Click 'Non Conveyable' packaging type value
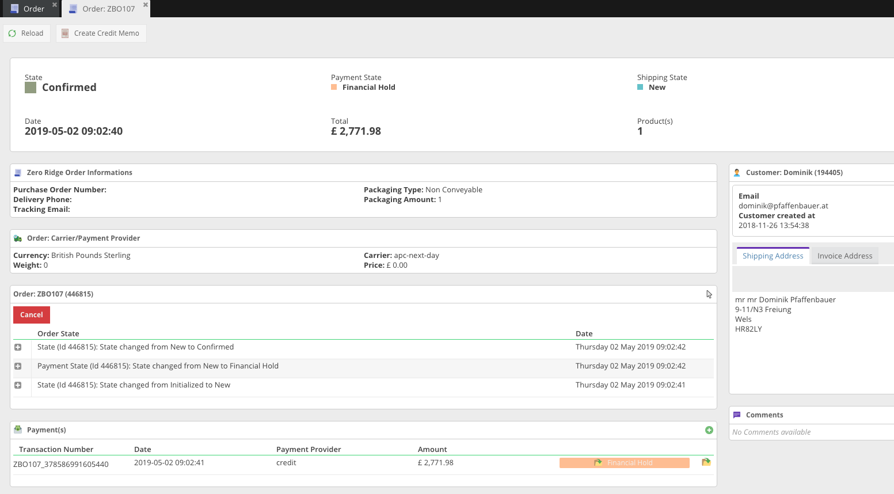 pyautogui.click(x=454, y=190)
